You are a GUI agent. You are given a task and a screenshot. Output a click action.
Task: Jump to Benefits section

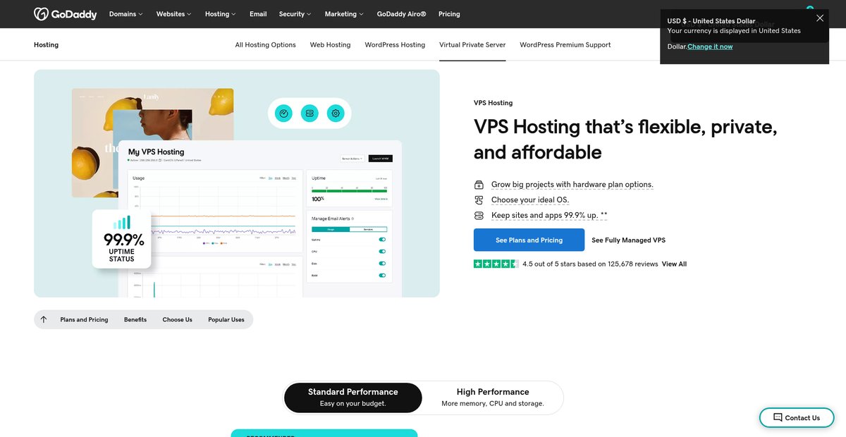coord(135,320)
